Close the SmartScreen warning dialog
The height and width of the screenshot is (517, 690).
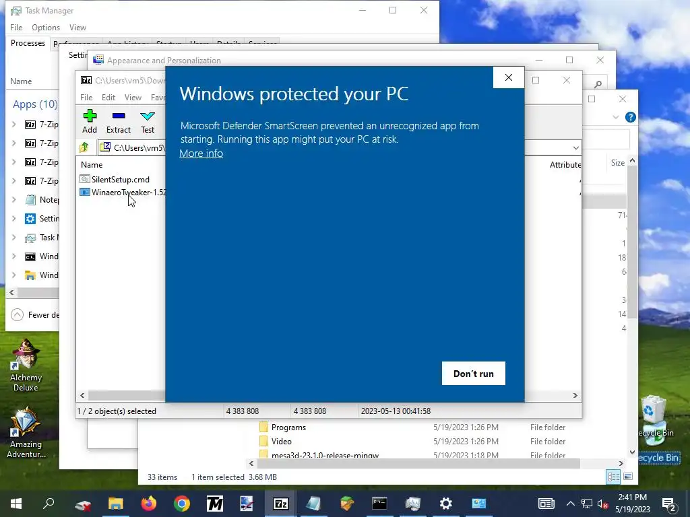coord(509,77)
